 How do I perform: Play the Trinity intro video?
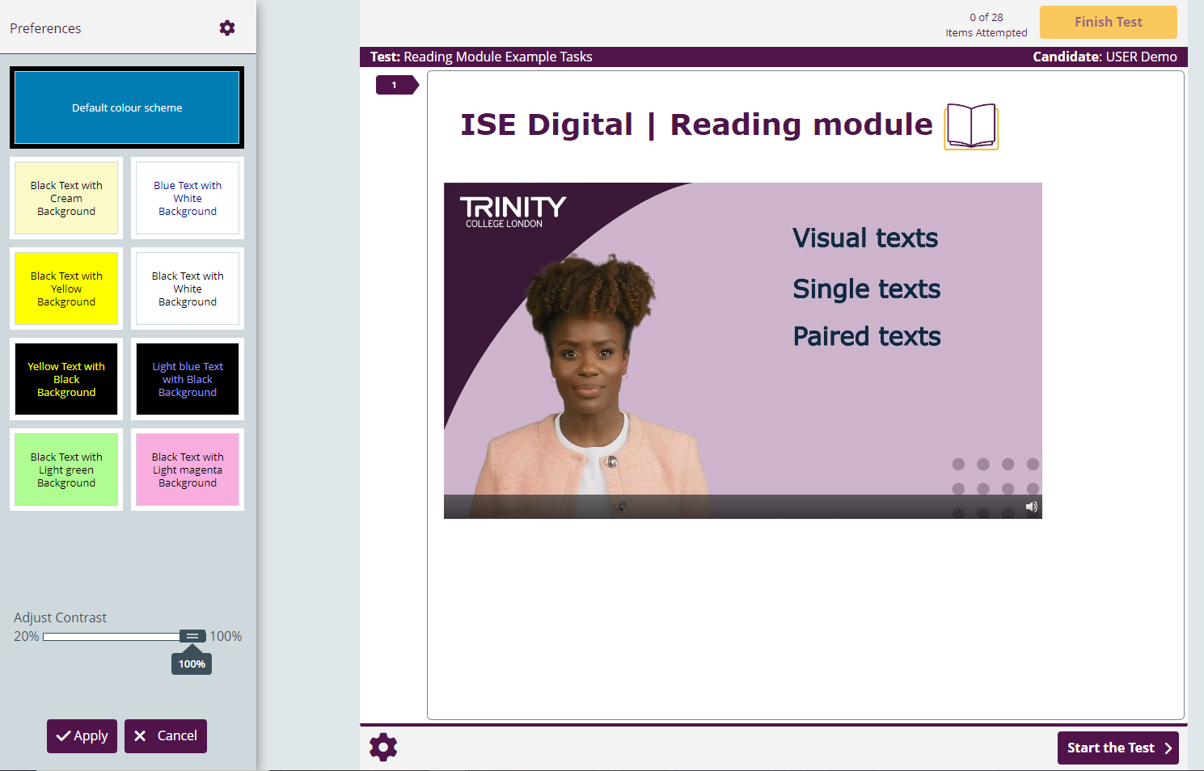point(743,351)
